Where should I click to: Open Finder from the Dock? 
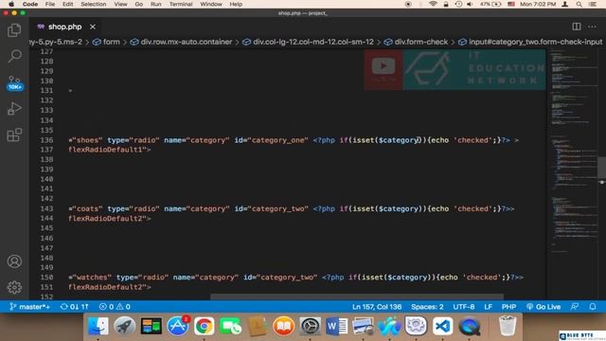click(x=98, y=326)
